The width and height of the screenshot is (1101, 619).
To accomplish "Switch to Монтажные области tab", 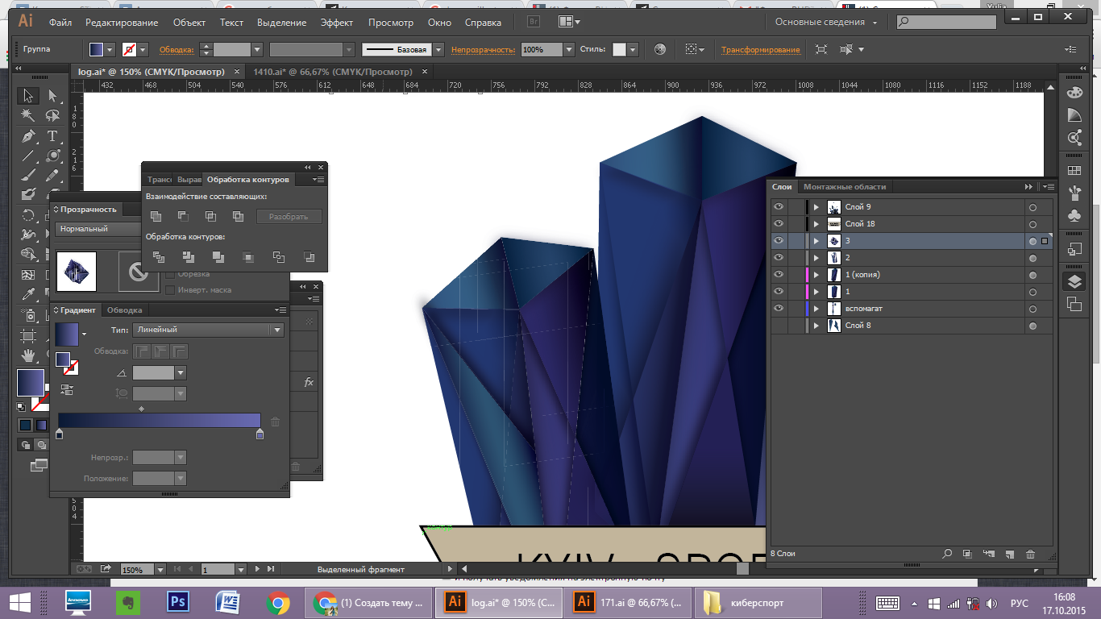I will click(845, 187).
